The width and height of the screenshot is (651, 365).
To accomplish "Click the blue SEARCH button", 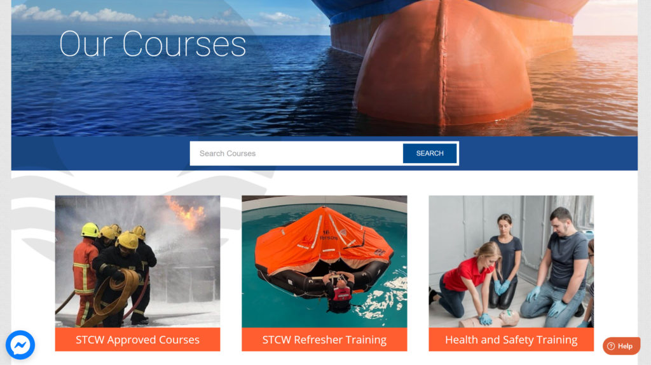I will (430, 154).
